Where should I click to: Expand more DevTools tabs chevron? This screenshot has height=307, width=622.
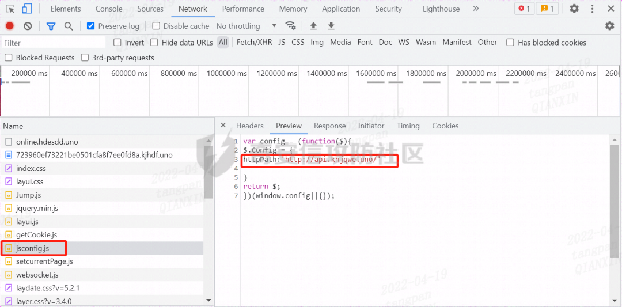pyautogui.click(x=476, y=9)
